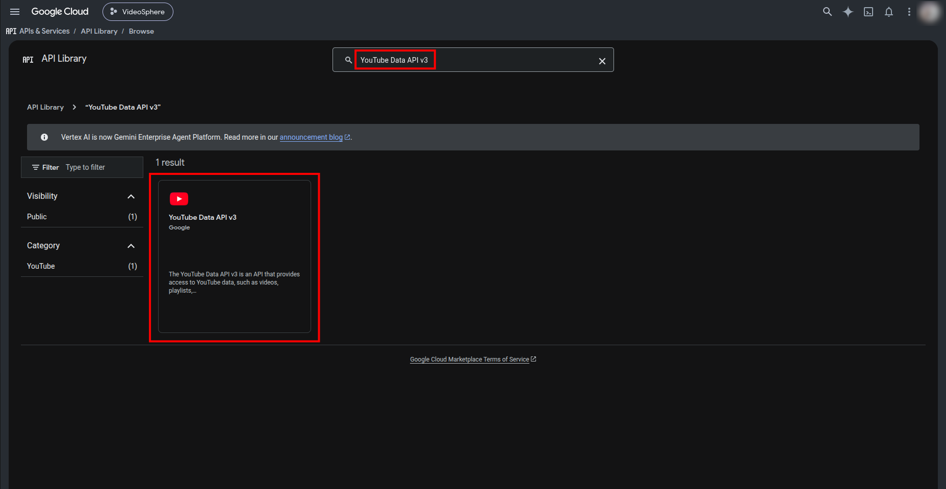Click the red YouTube play logo on card
Screen dimensions: 946x489
point(179,199)
